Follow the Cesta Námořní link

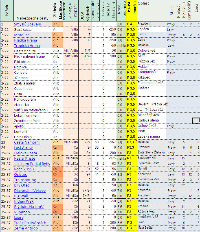coord(27,142)
